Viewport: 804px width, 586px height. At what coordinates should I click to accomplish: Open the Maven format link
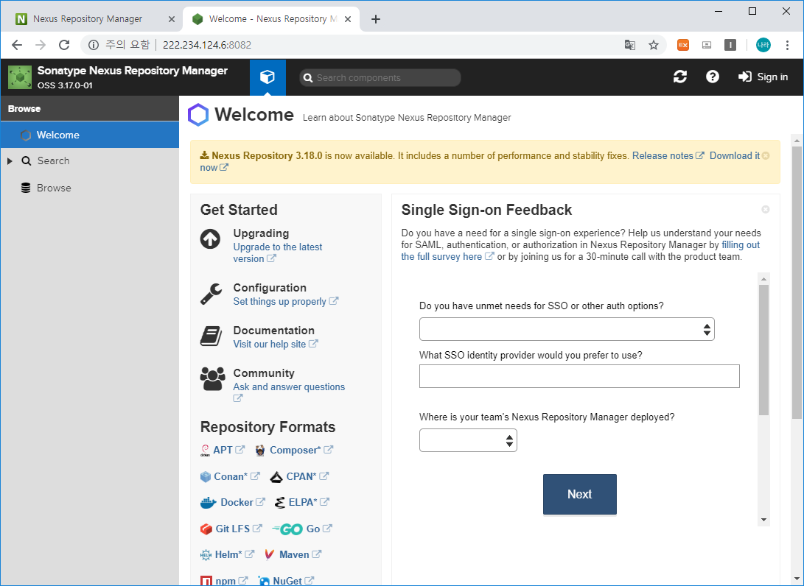(x=300, y=555)
